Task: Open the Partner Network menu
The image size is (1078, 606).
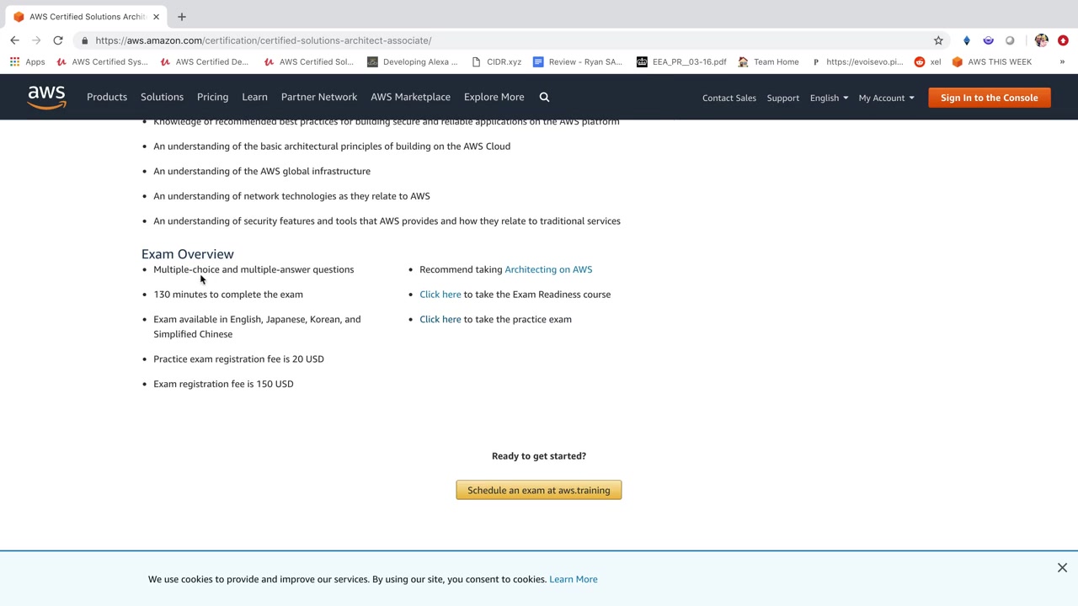Action: pos(319,97)
